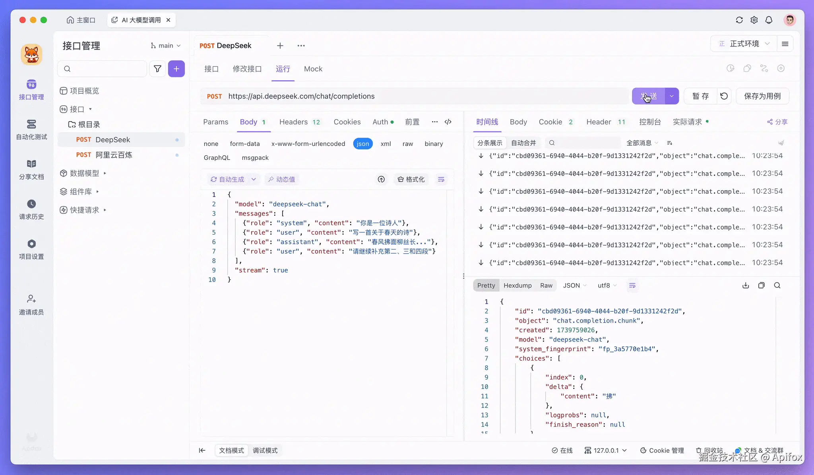Screen dimensions: 814x475
Task: Switch to 调试模式 at the bottom
Action: click(x=265, y=450)
